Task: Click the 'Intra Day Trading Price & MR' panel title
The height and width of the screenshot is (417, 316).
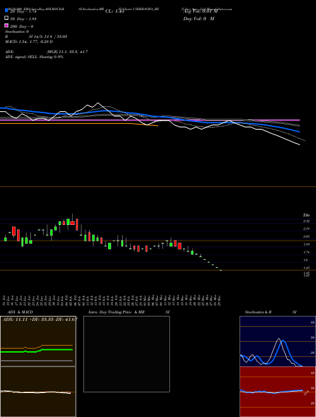Action: (x=116, y=312)
